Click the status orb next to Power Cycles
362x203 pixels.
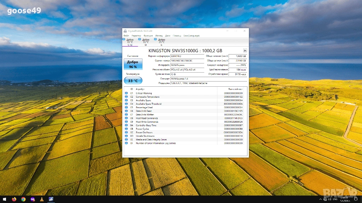(x=127, y=129)
